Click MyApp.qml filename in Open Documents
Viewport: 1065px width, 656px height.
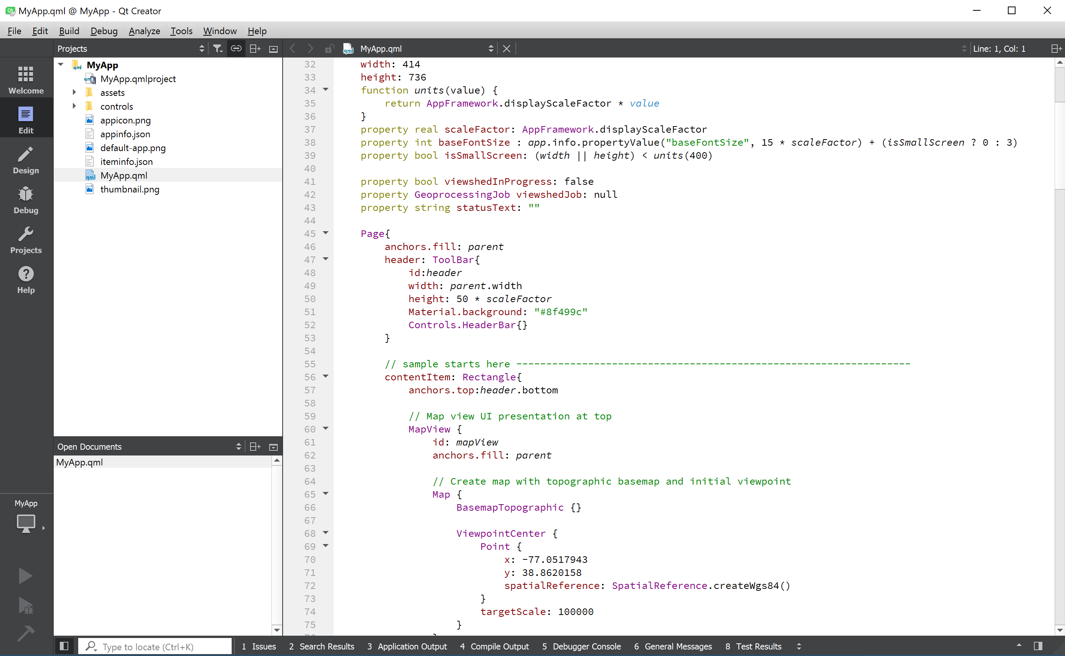(x=81, y=462)
